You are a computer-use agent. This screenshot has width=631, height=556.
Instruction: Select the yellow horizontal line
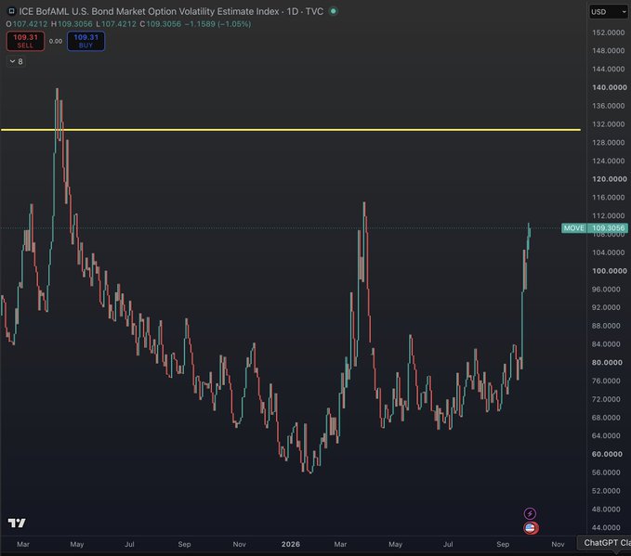click(290, 130)
